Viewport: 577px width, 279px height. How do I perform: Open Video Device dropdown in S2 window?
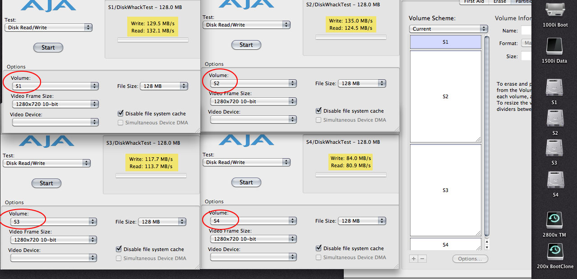click(x=253, y=119)
